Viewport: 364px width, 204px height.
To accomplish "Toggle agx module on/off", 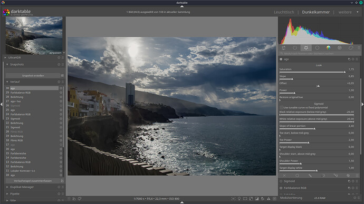I will [x=281, y=59].
